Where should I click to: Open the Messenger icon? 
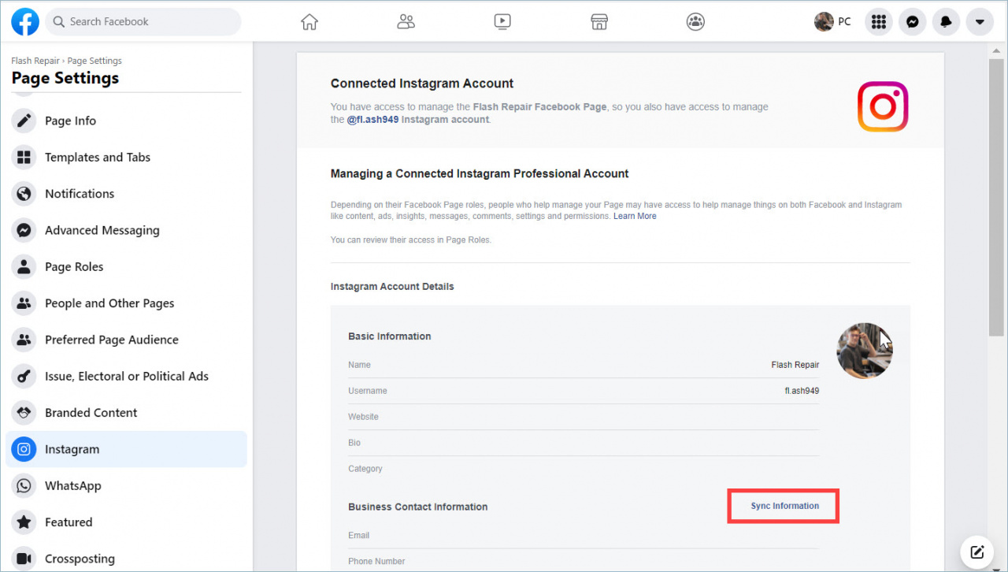click(x=913, y=22)
